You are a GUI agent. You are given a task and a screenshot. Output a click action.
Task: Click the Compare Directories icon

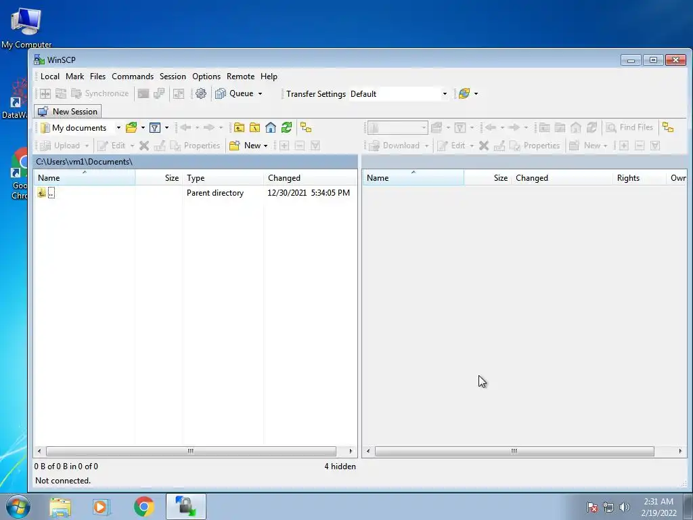[45, 93]
